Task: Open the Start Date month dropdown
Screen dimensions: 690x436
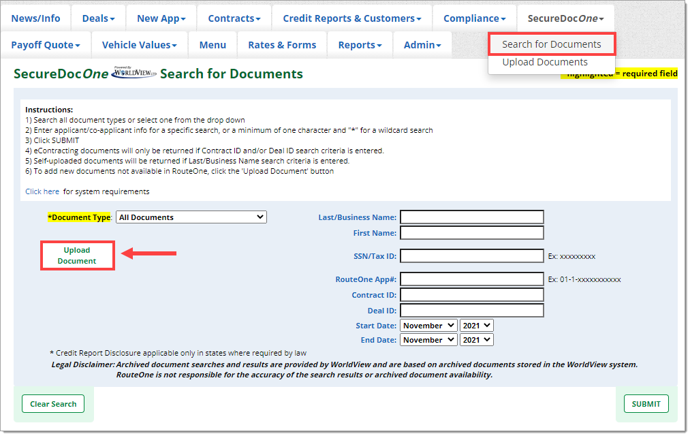Action: click(x=428, y=326)
